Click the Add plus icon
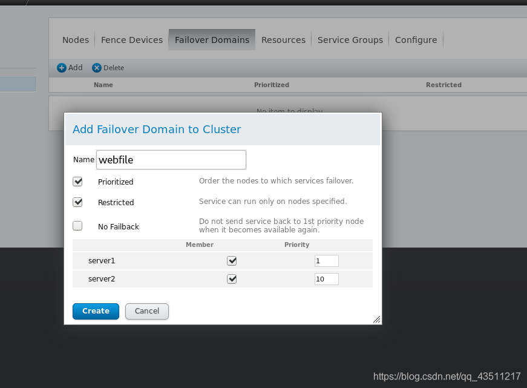 (62, 68)
